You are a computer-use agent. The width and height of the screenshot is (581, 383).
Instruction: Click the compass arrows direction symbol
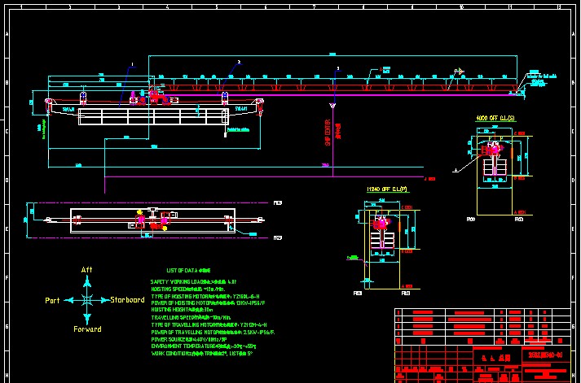tap(87, 299)
